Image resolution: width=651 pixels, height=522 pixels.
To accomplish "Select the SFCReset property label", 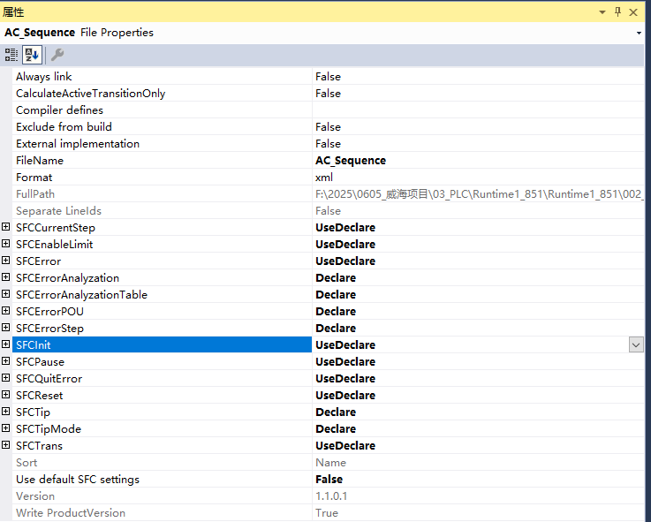I will pyautogui.click(x=40, y=396).
